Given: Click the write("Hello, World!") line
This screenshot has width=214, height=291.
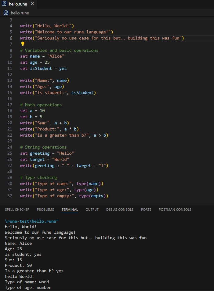Looking at the screenshot, I should tap(47, 26).
